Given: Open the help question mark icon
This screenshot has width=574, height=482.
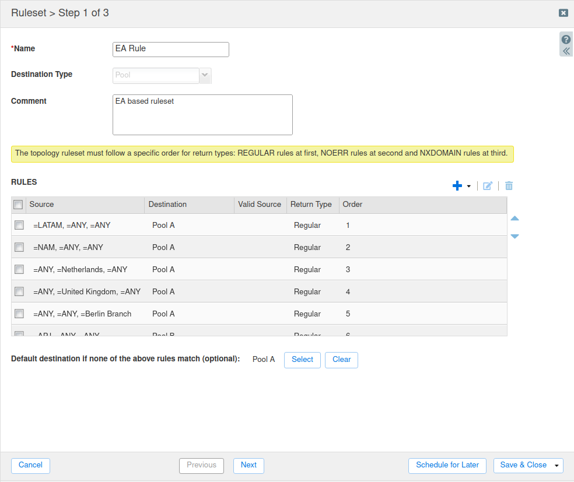Looking at the screenshot, I should 566,40.
